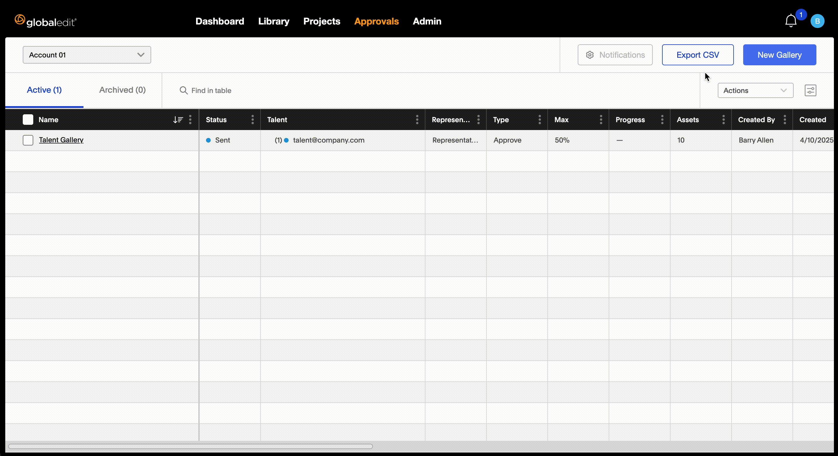Open the Talent Gallery link
838x456 pixels.
tap(61, 140)
